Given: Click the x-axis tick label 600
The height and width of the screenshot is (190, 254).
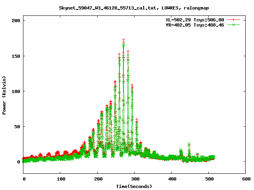Looking at the screenshot, I should [246, 179].
